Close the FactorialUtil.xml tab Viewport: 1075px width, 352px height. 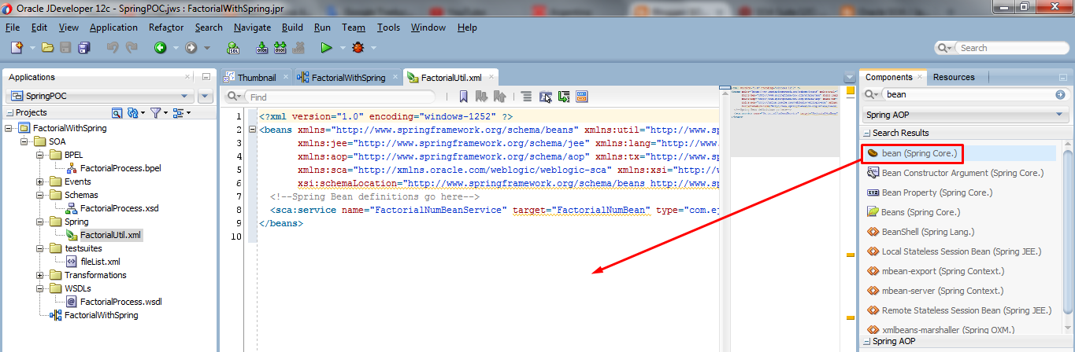coord(491,77)
